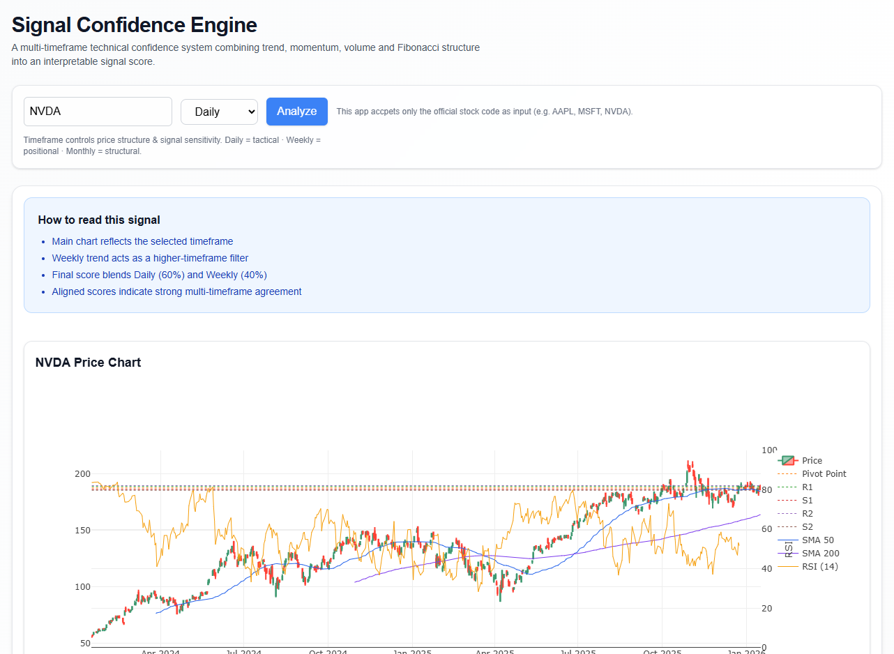Click the 'NVDA Price Chart' panel title
The width and height of the screenshot is (894, 654).
point(88,363)
